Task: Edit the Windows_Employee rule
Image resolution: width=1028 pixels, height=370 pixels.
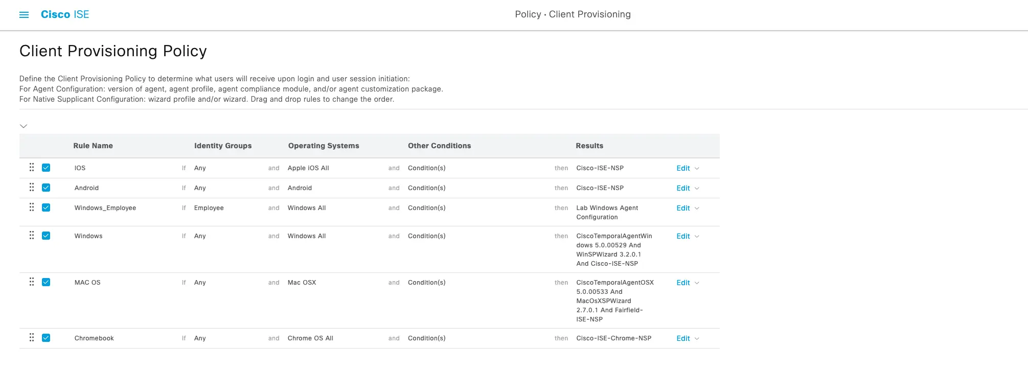Action: tap(683, 208)
